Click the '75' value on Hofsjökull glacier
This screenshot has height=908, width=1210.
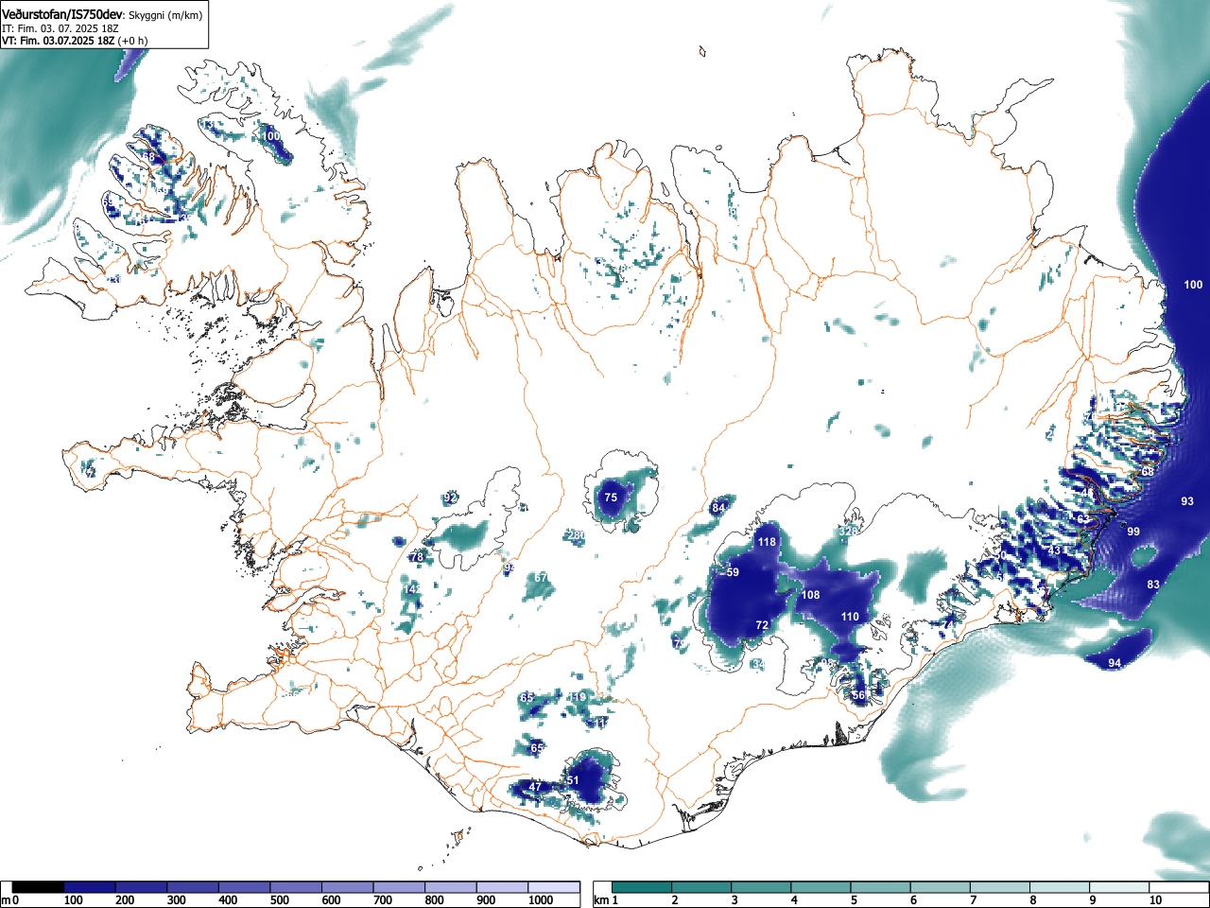click(x=611, y=498)
